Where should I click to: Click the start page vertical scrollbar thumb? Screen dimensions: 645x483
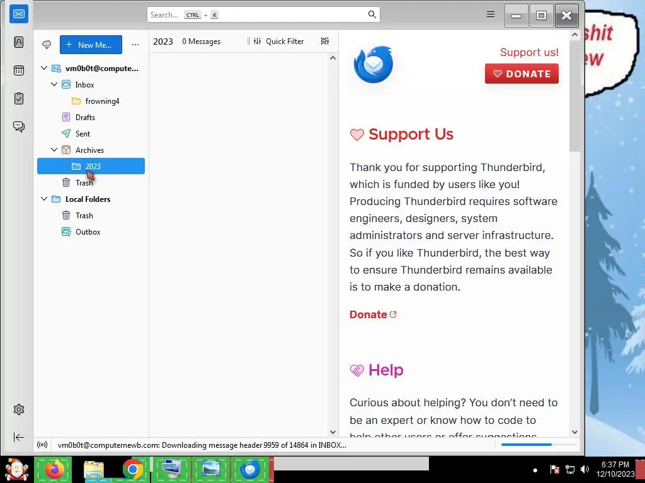click(x=574, y=96)
